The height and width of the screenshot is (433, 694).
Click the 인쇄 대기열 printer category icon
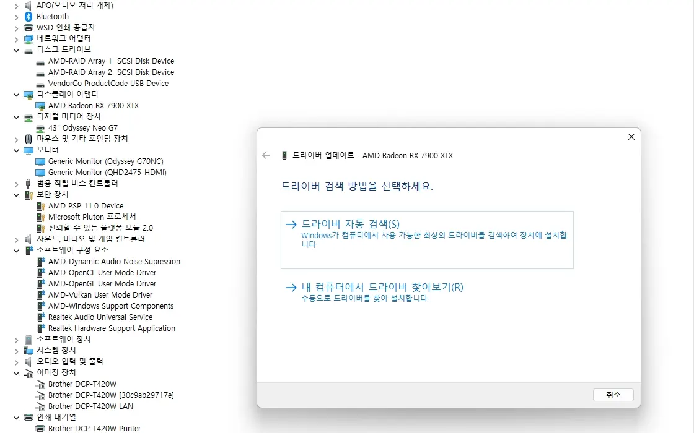29,417
